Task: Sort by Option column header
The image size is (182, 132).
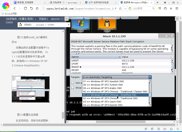Action: (x=96, y=57)
